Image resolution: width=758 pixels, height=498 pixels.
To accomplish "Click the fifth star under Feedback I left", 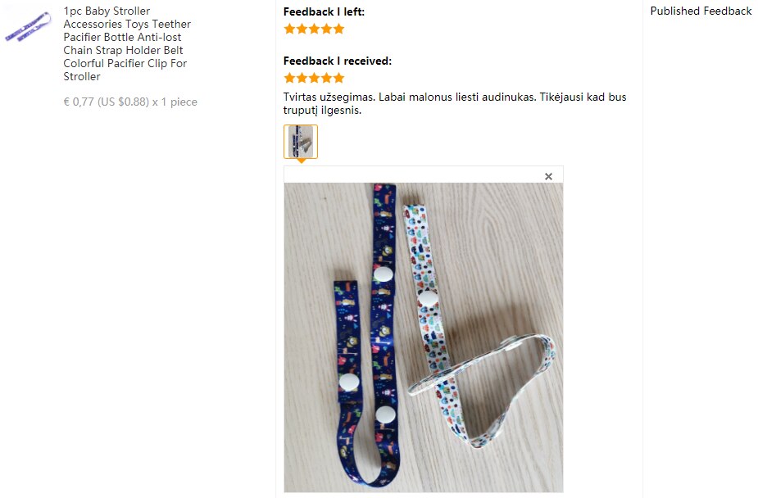I will click(x=339, y=29).
